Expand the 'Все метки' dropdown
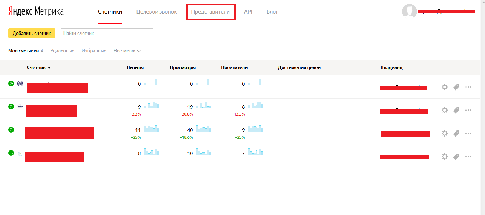Viewport: 485px width, 215px height. [x=127, y=51]
